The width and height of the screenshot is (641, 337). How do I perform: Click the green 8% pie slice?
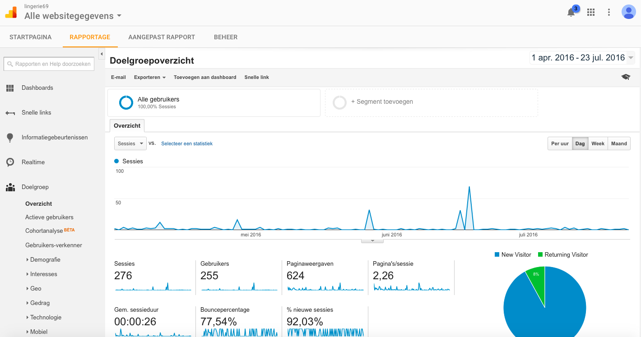[x=537, y=282]
